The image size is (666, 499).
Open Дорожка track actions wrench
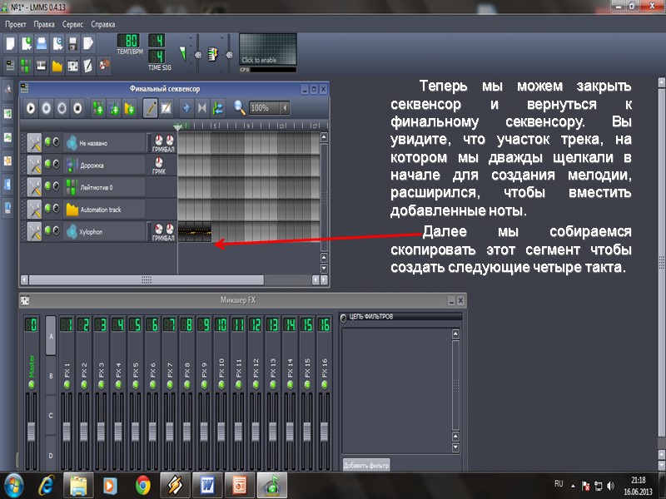34,165
